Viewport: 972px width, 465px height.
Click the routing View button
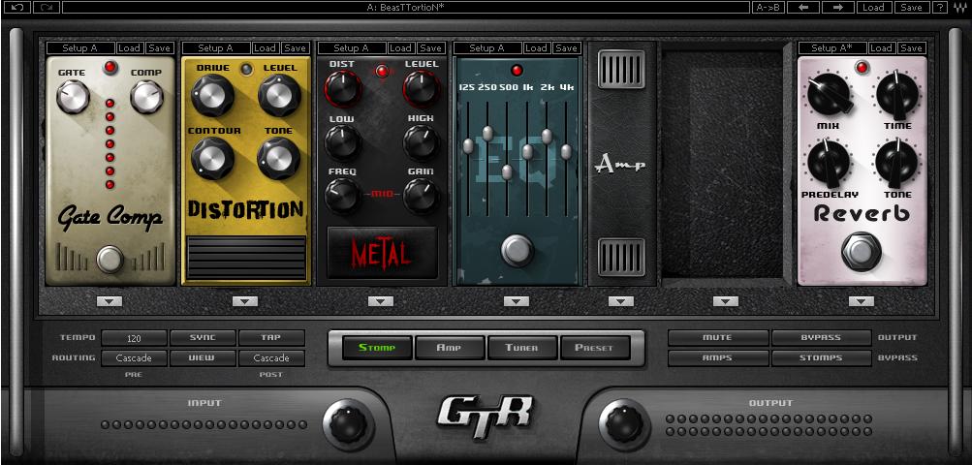pyautogui.click(x=203, y=358)
